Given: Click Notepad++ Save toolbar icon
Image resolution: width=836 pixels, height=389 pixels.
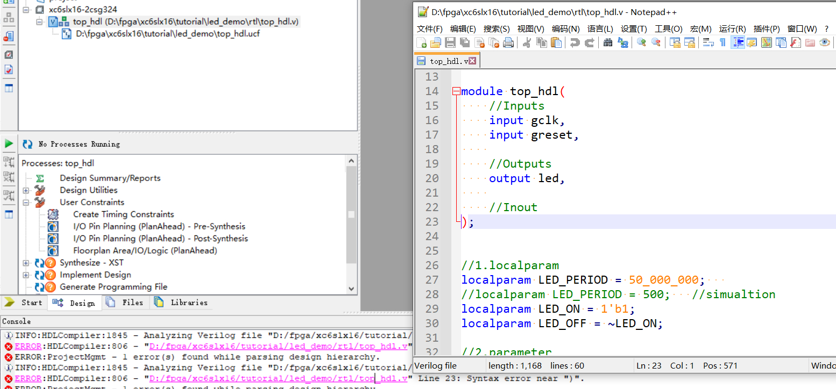Looking at the screenshot, I should coord(450,43).
